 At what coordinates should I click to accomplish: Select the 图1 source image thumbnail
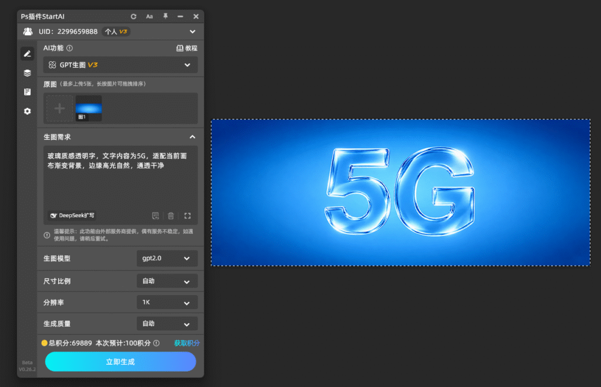pyautogui.click(x=89, y=108)
